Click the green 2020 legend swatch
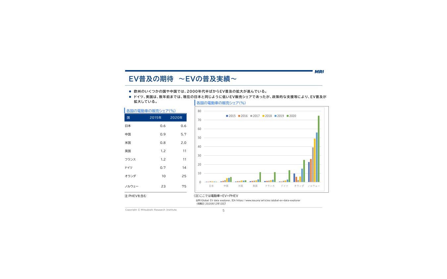This screenshot has height=279, width=447. pos(287,116)
